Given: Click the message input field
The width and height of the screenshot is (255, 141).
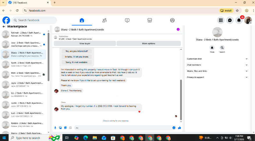Looking at the screenshot, I should [123, 128].
